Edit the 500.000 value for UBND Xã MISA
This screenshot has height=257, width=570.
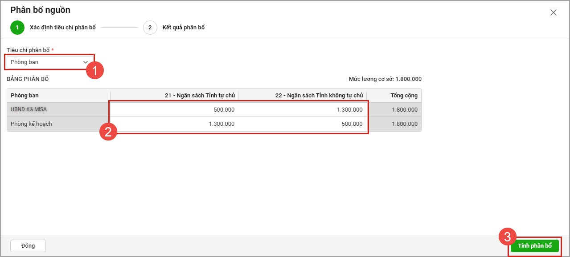tap(175, 110)
